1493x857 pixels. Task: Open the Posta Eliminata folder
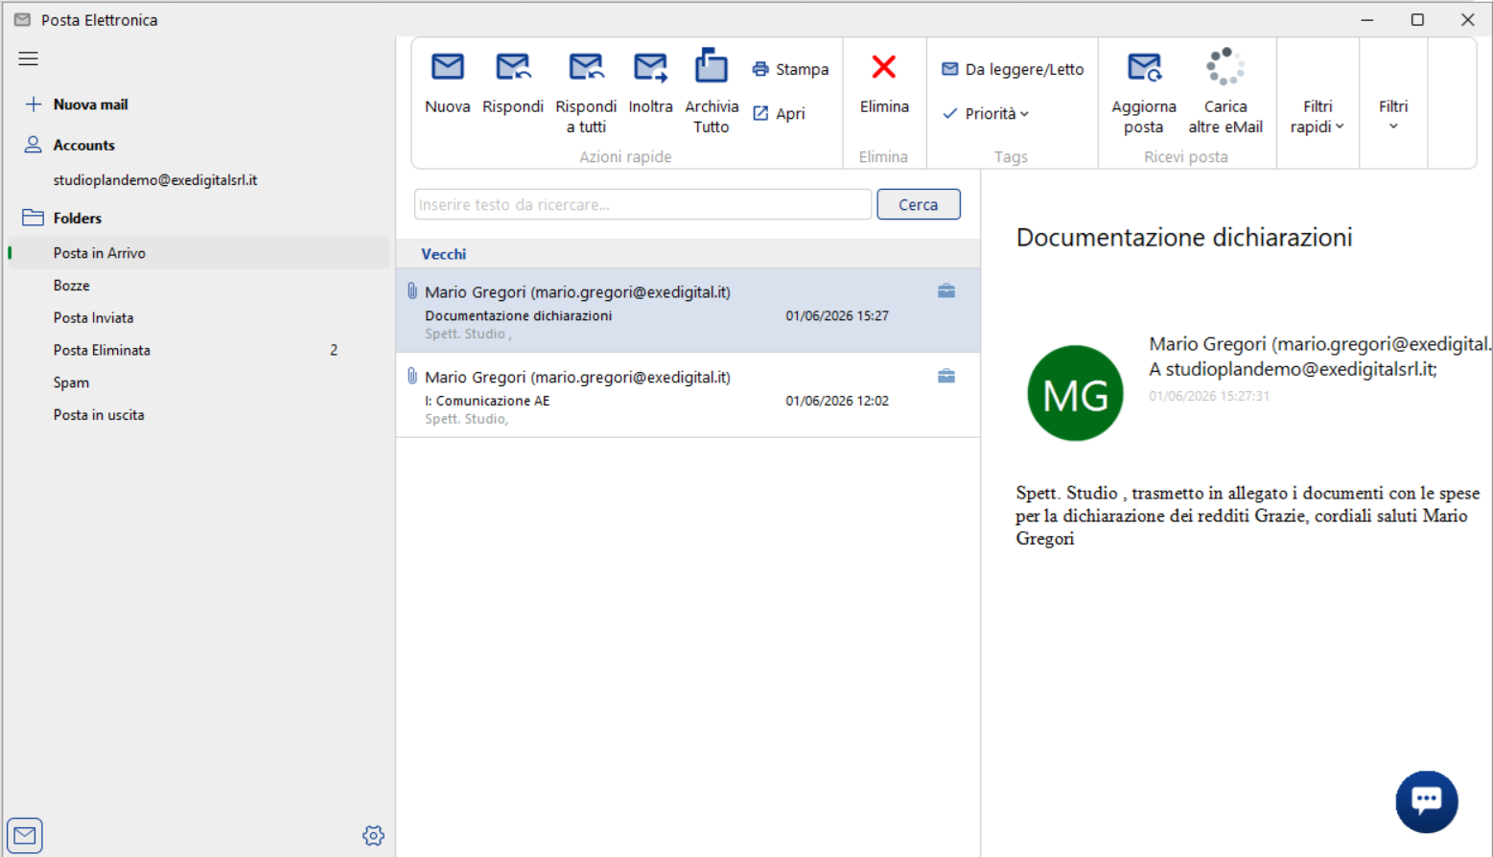199,350
